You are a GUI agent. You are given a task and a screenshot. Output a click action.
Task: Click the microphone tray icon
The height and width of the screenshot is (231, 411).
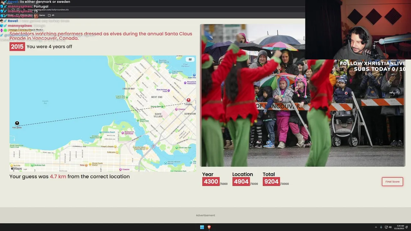click(381, 227)
